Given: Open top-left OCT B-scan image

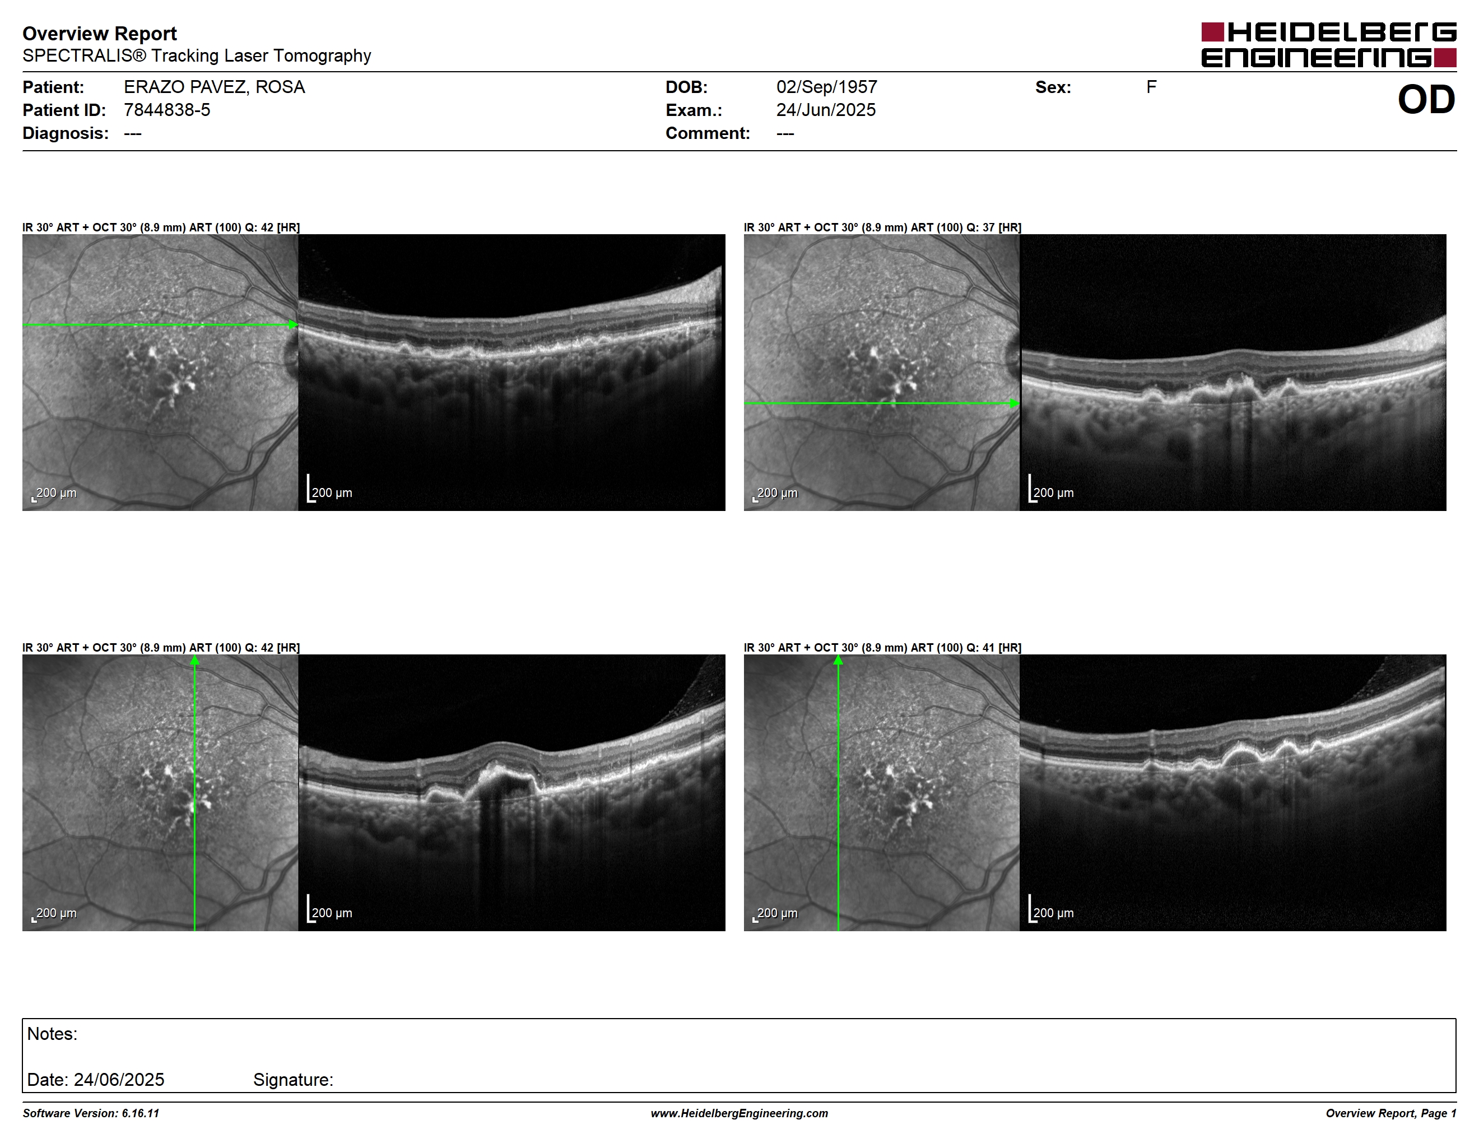Looking at the screenshot, I should click(511, 373).
